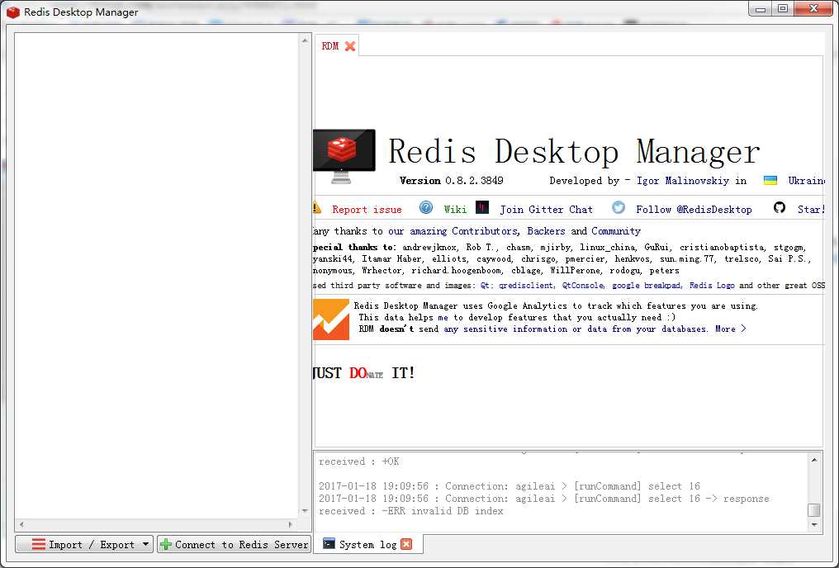Open the Star! link

click(x=811, y=210)
